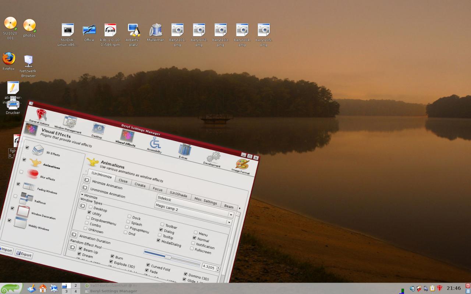Select the Wobbly Windows plugin icon

click(20, 223)
